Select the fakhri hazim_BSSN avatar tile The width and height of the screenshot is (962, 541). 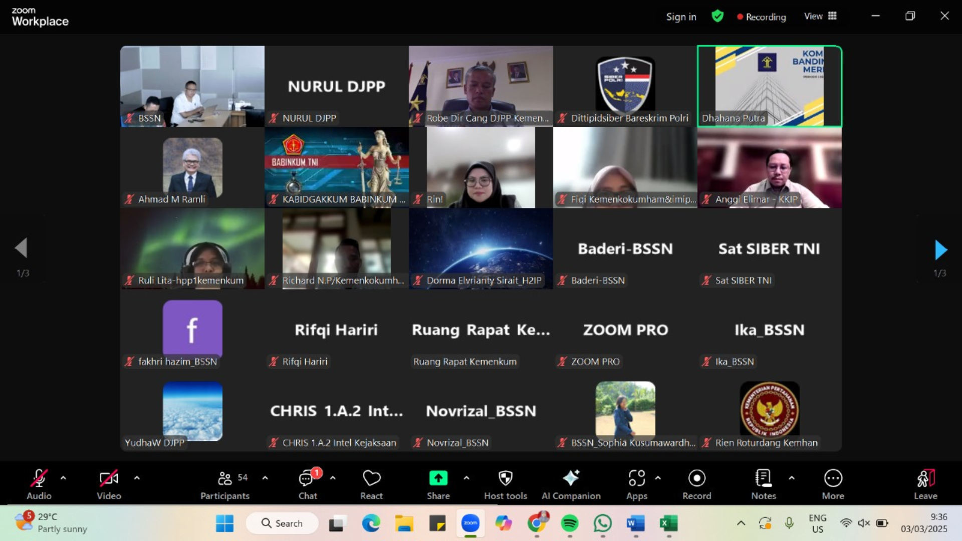(192, 330)
